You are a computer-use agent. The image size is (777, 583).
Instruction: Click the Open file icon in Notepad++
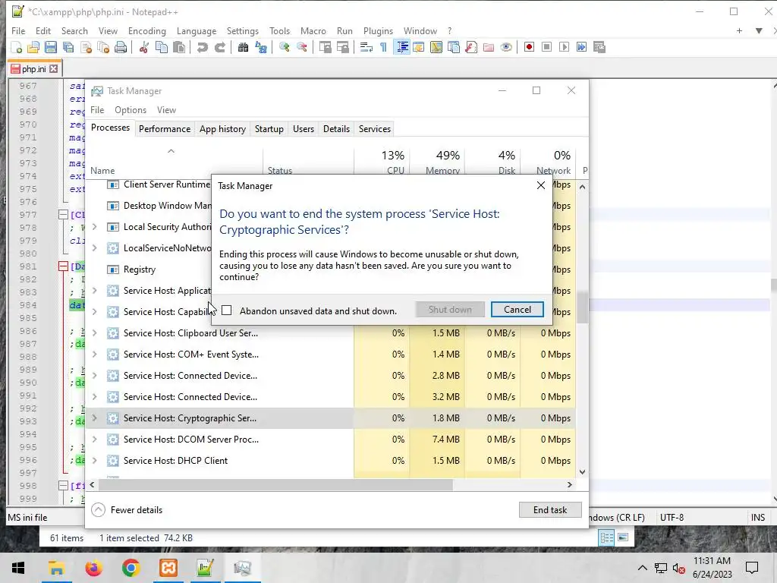pyautogui.click(x=33, y=47)
